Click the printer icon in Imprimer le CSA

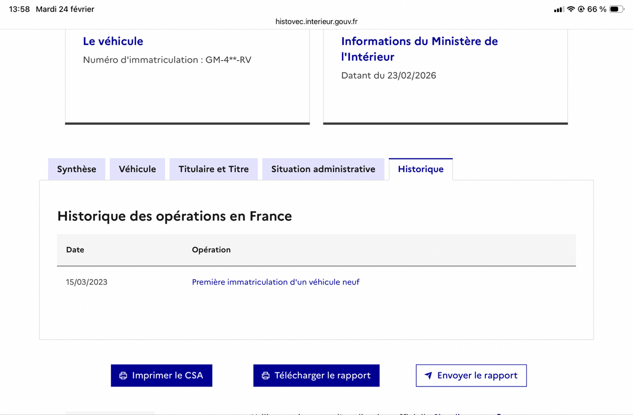pos(123,376)
